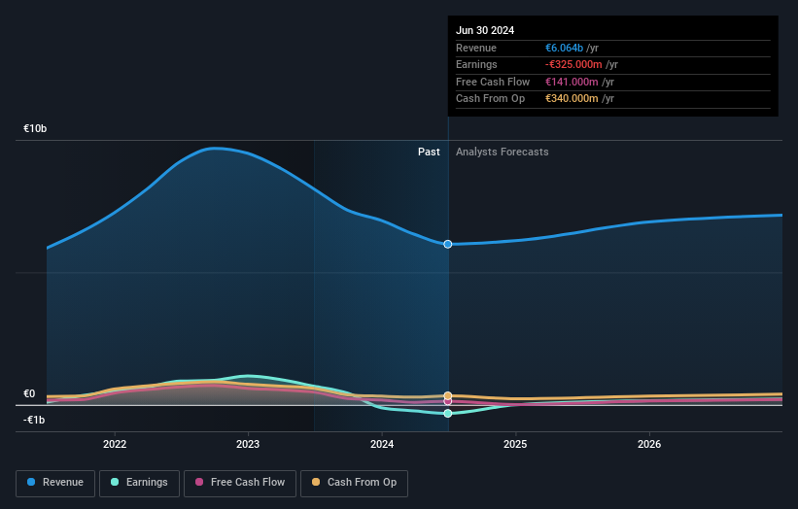Image resolution: width=798 pixels, height=509 pixels.
Task: Select the teal Earnings data point marker
Action: click(448, 414)
